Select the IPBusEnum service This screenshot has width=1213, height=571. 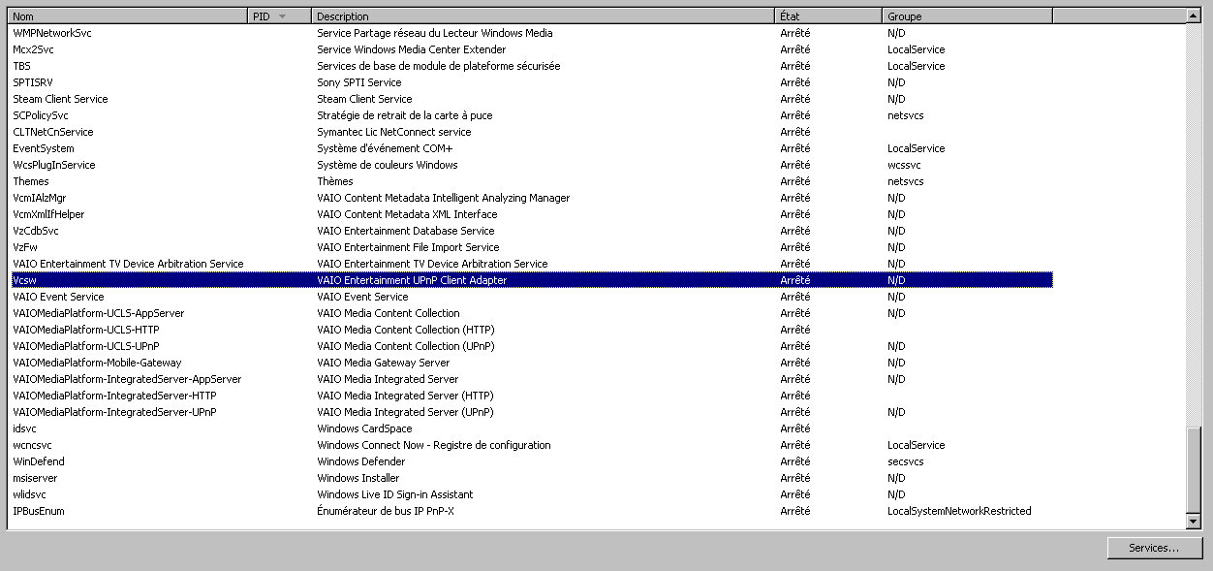coord(39,511)
